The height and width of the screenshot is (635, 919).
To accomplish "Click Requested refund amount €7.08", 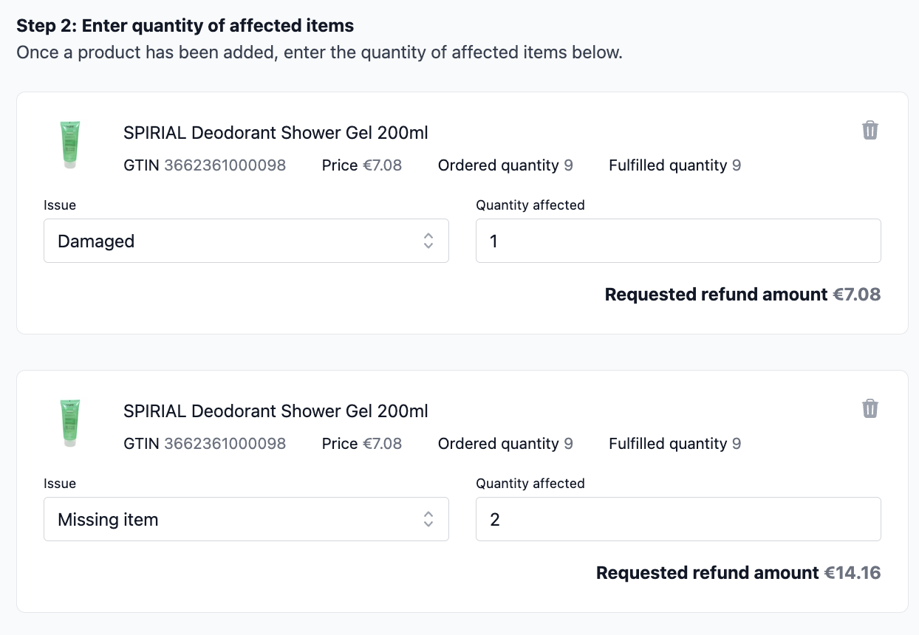I will tap(742, 295).
